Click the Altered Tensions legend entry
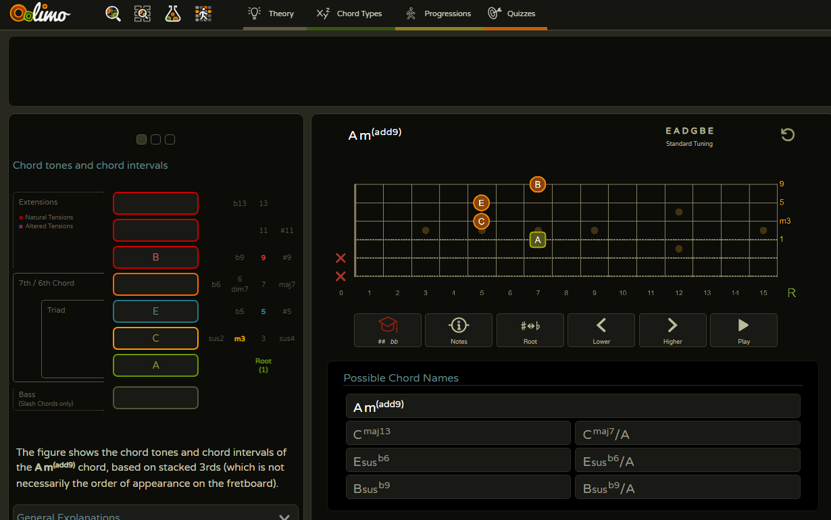Image resolution: width=831 pixels, height=520 pixels. point(46,226)
